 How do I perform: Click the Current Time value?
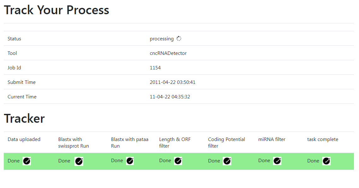pos(170,97)
